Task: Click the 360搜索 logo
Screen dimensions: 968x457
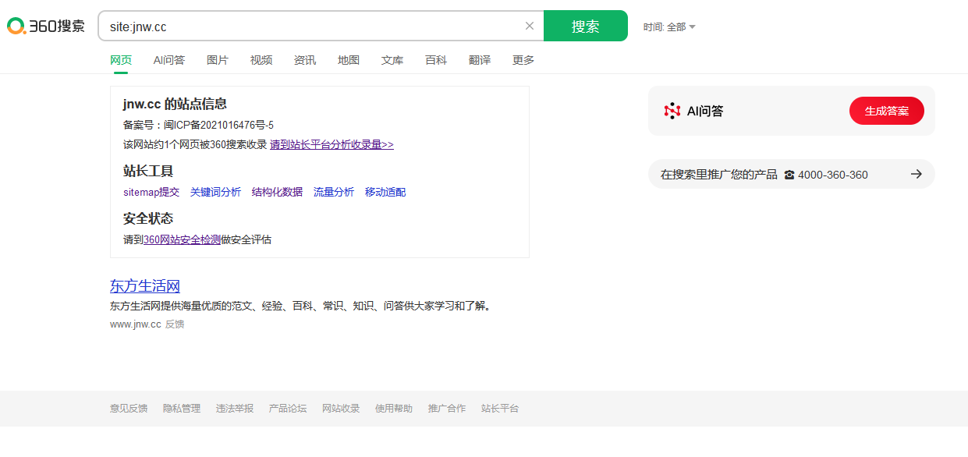Action: [x=46, y=26]
